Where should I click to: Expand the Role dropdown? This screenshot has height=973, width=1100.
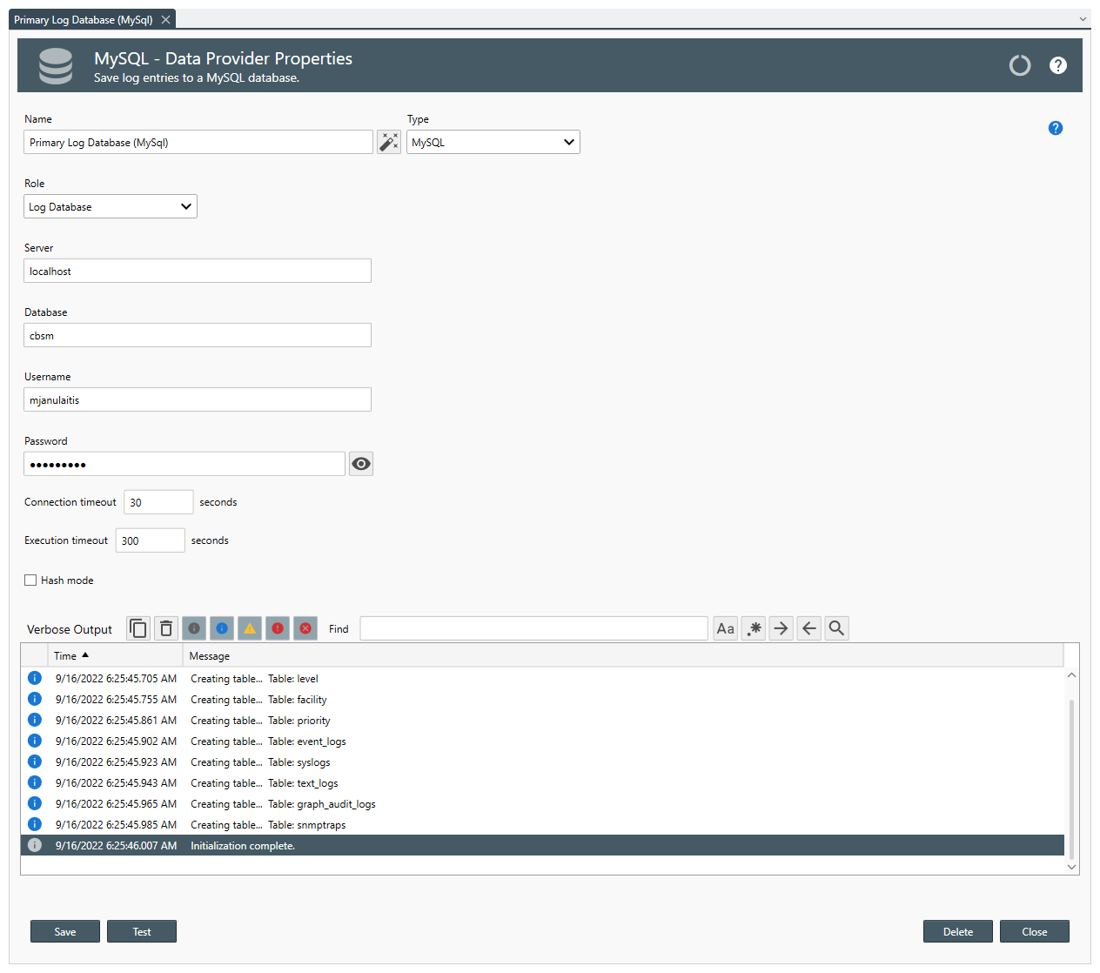coord(111,206)
